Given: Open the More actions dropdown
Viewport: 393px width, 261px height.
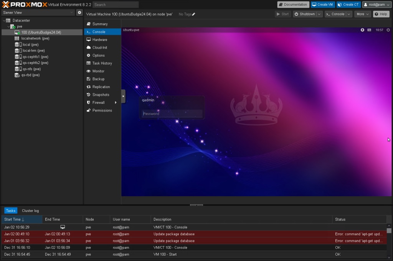Looking at the screenshot, I should click(x=363, y=14).
